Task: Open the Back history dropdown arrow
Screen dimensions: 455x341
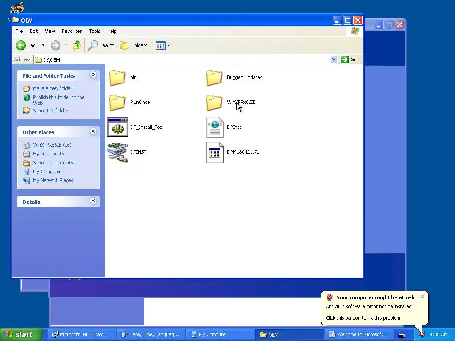Action: 43,45
